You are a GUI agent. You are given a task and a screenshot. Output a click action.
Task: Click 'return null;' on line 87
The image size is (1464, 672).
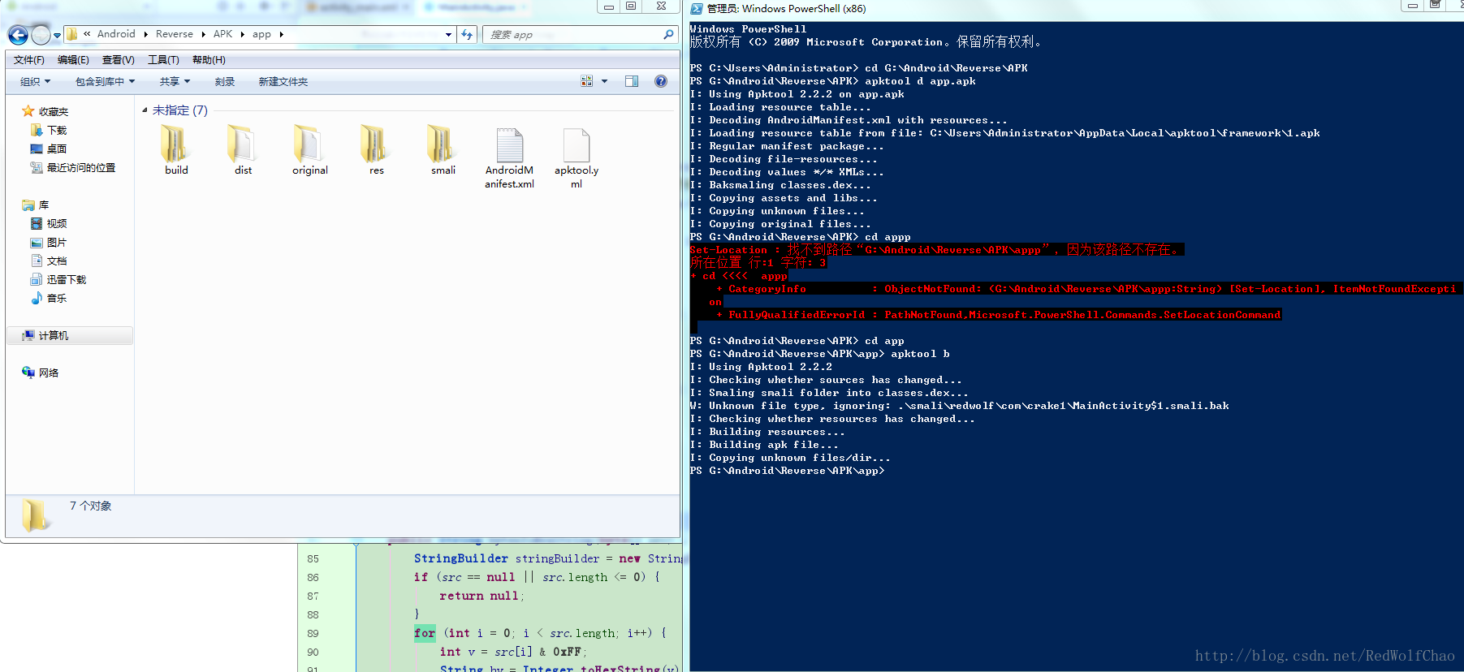coord(482,596)
